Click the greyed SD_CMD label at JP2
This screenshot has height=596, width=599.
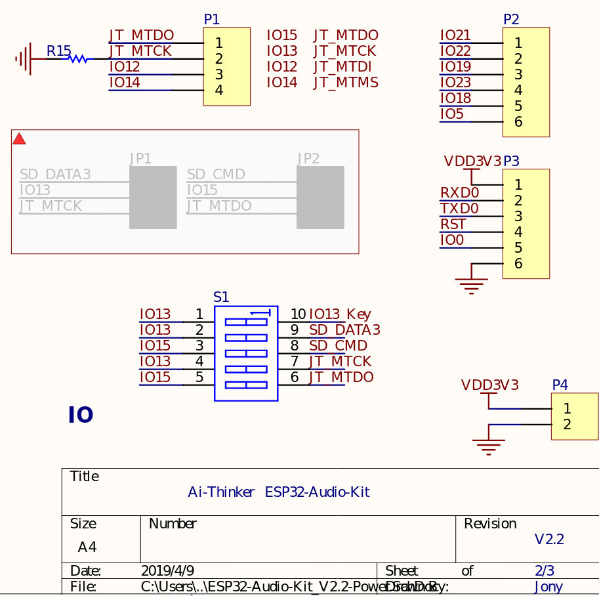(x=216, y=175)
